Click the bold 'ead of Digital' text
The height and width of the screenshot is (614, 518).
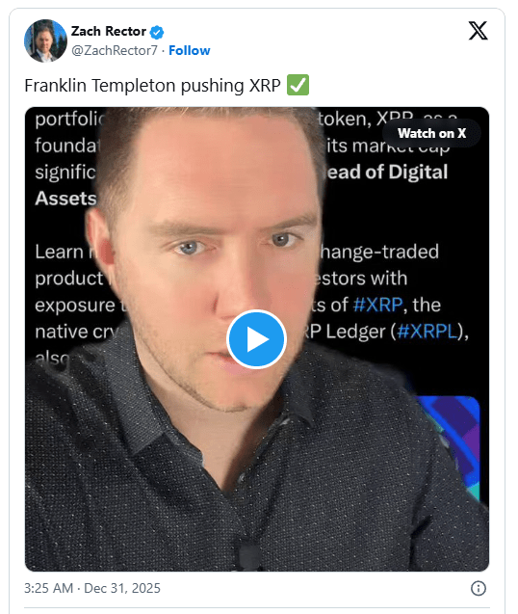[x=386, y=172]
